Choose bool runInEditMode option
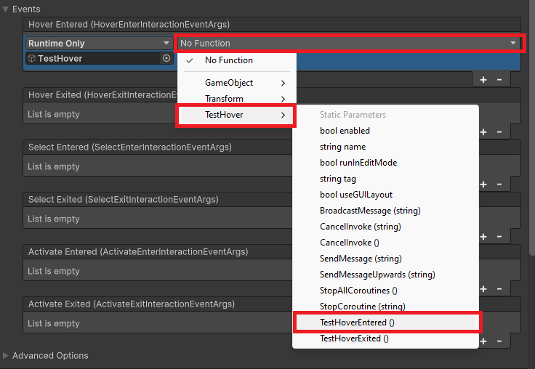535x369 pixels. (358, 163)
